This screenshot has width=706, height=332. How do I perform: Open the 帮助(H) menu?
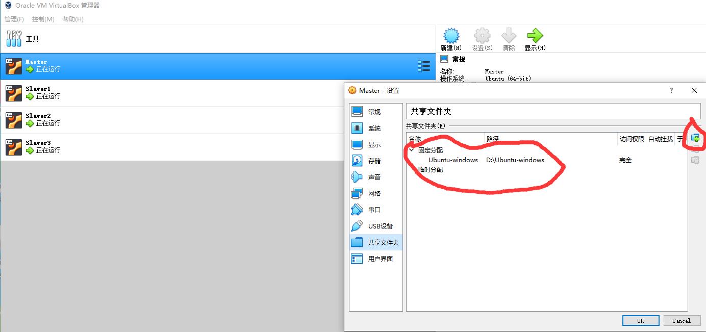pyautogui.click(x=73, y=19)
